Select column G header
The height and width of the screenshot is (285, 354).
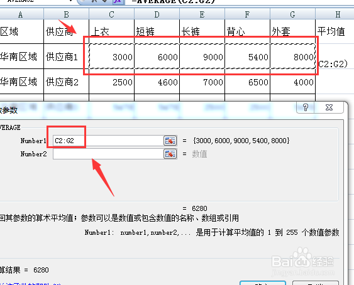click(x=292, y=14)
